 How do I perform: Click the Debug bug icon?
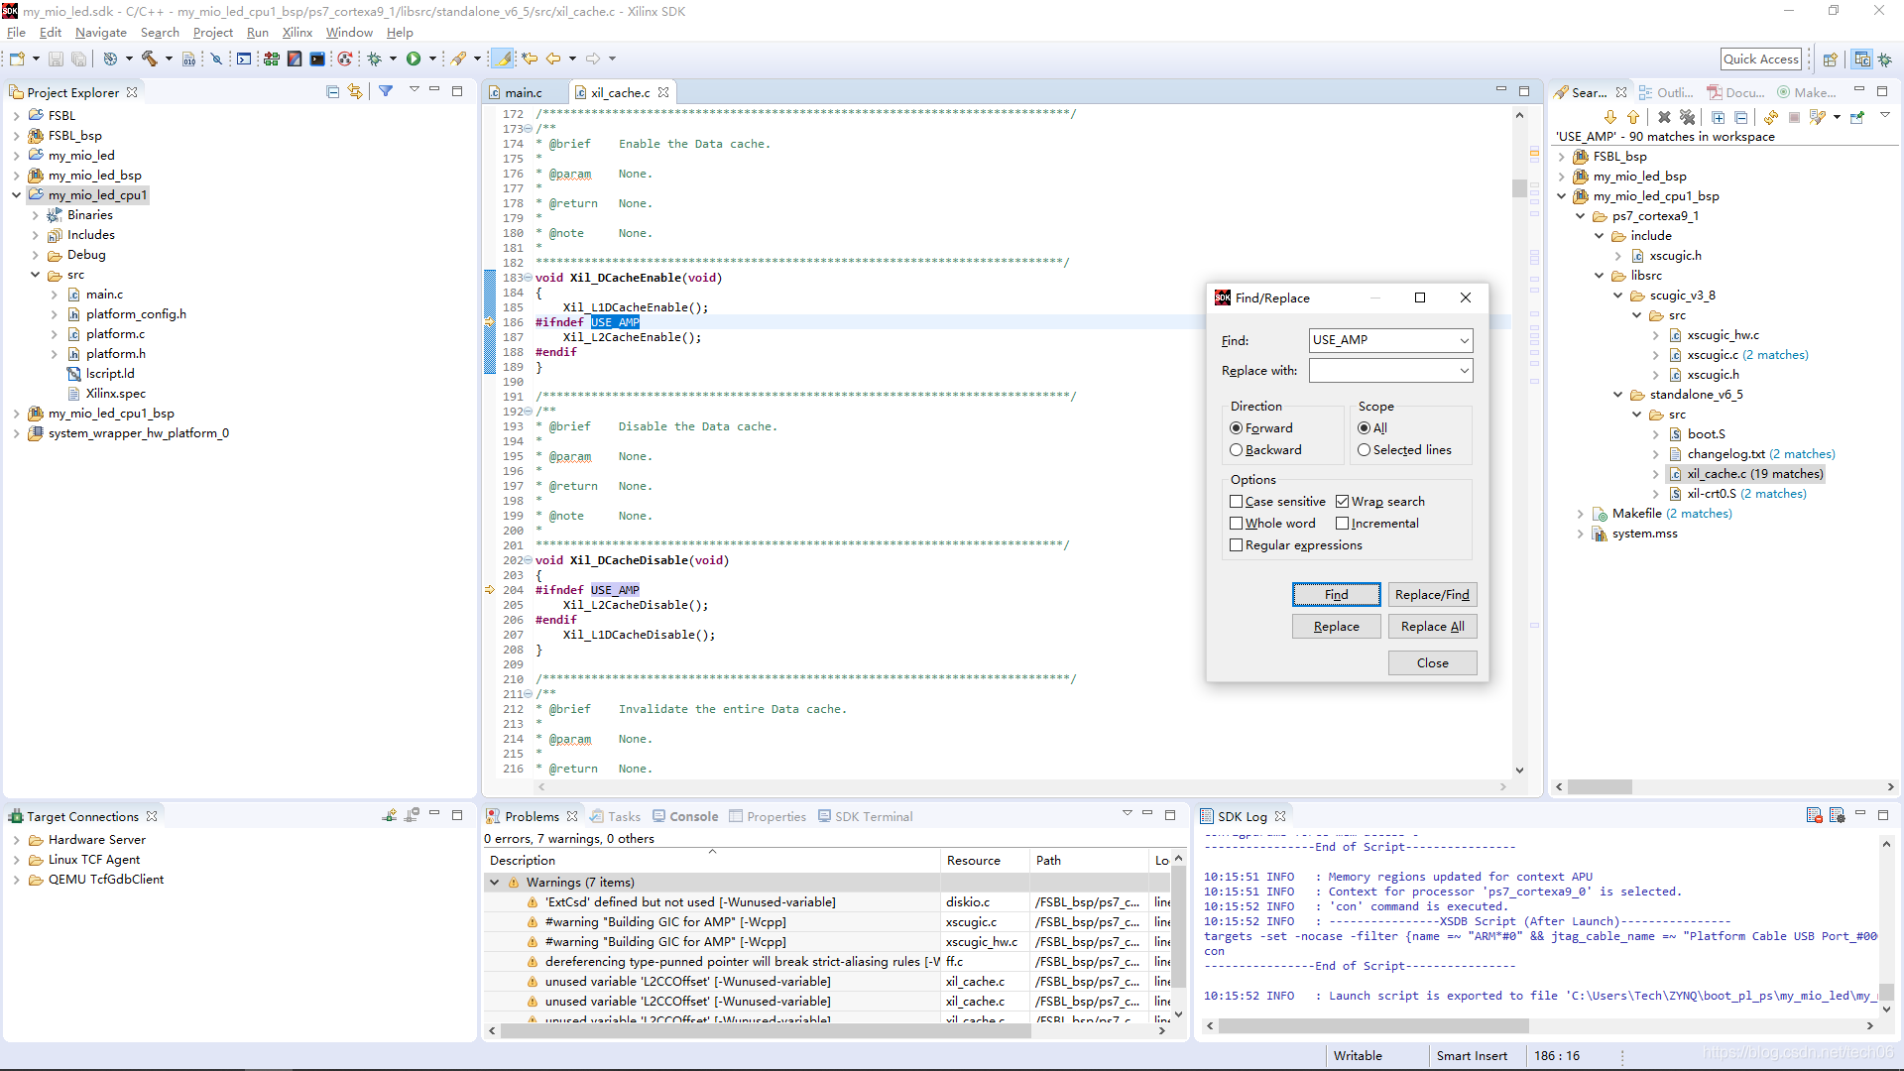point(375,59)
